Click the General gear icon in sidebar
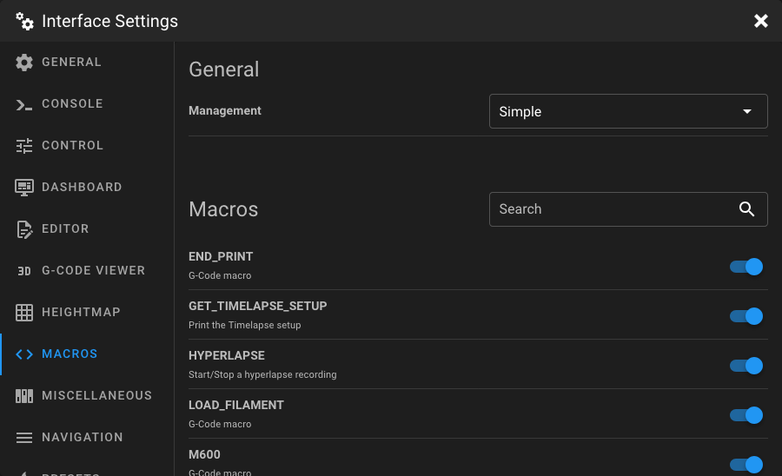Viewport: 782px width, 476px height. (24, 63)
